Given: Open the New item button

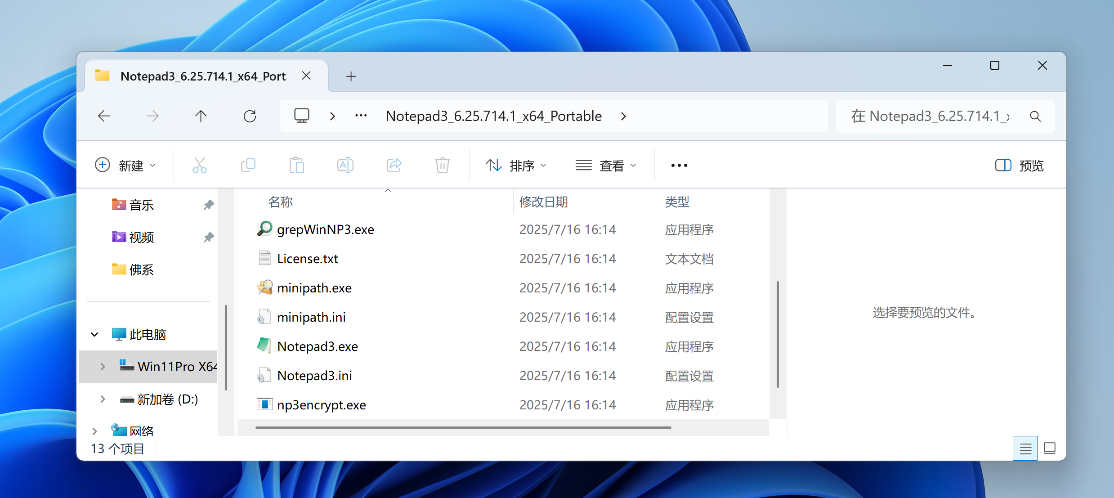Looking at the screenshot, I should coord(125,165).
